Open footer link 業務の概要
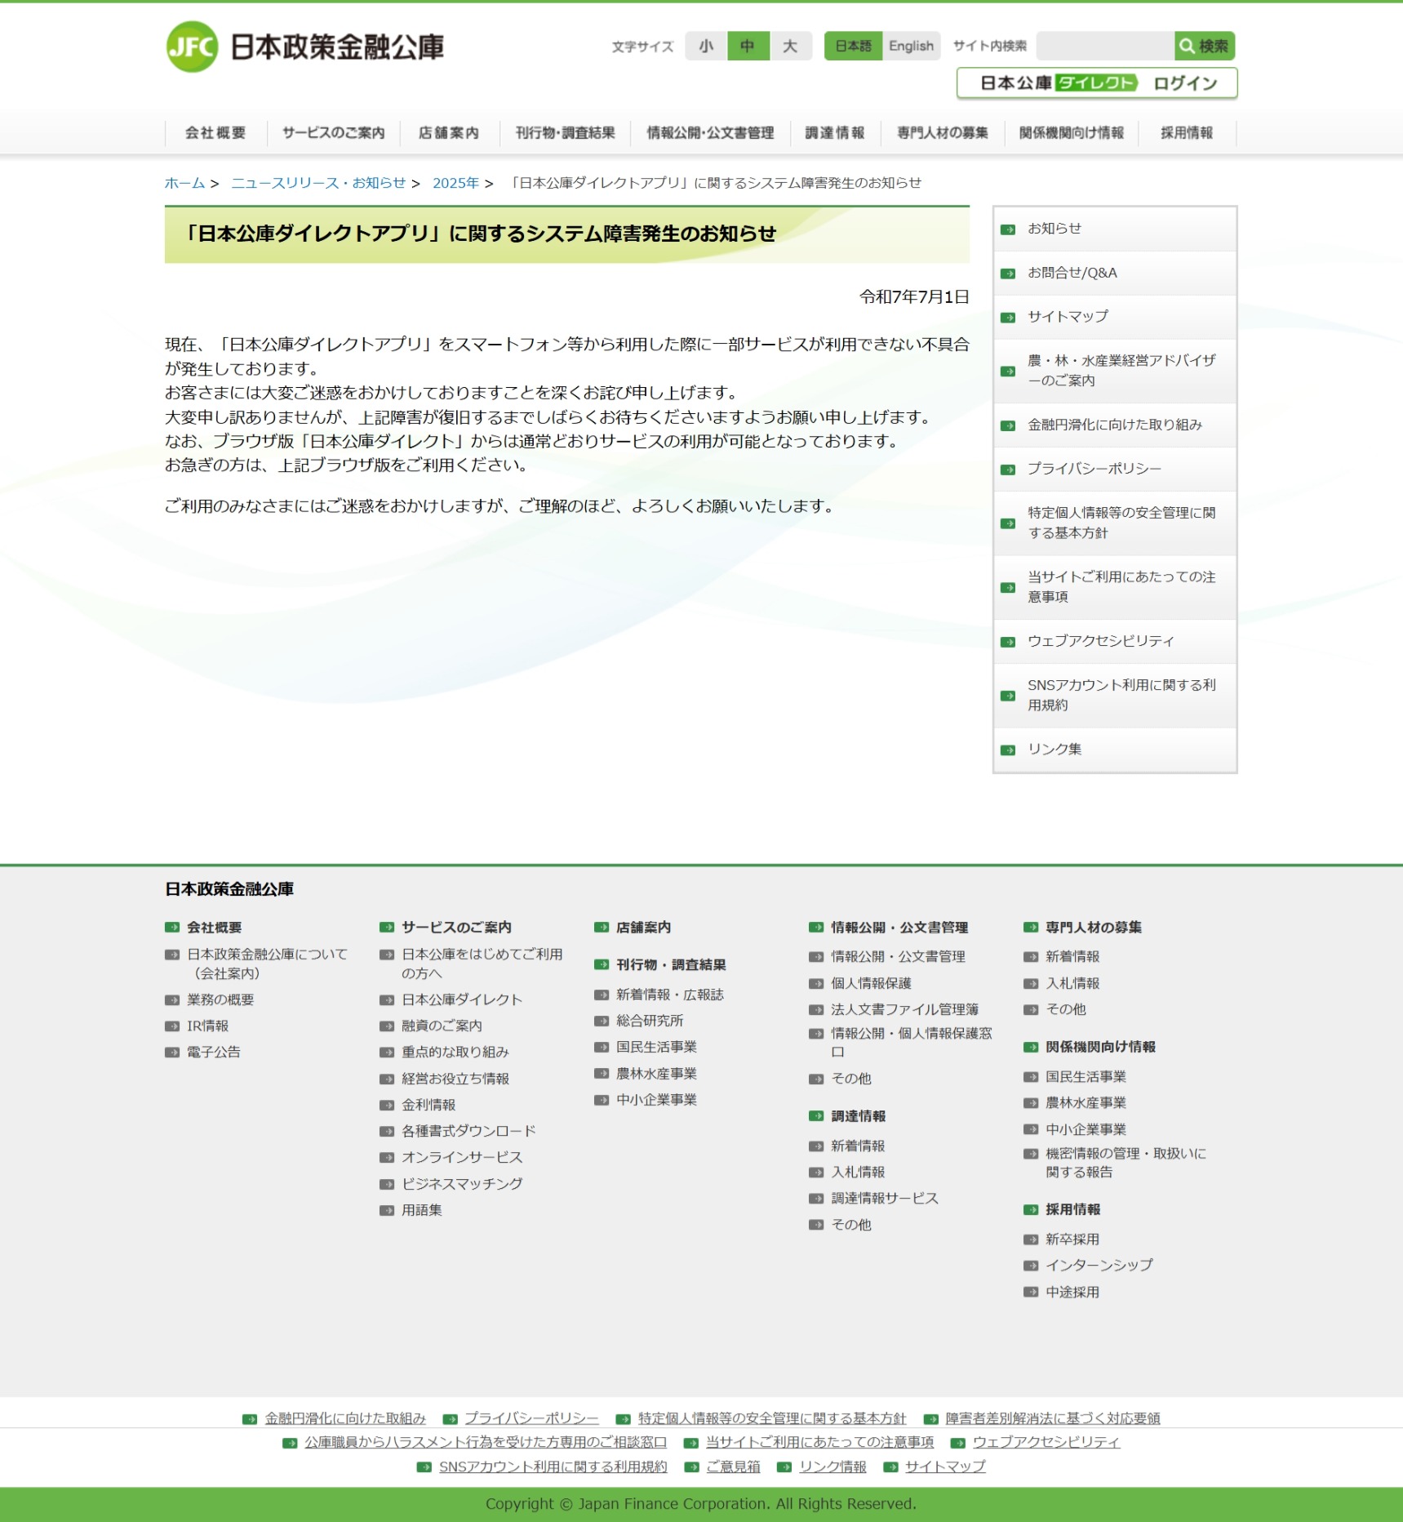This screenshot has width=1403, height=1522. click(x=220, y=999)
